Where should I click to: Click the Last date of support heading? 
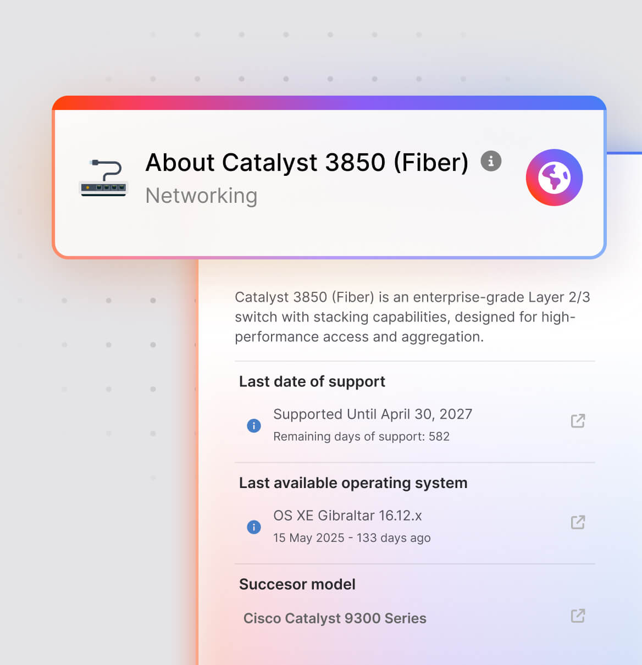pyautogui.click(x=312, y=381)
